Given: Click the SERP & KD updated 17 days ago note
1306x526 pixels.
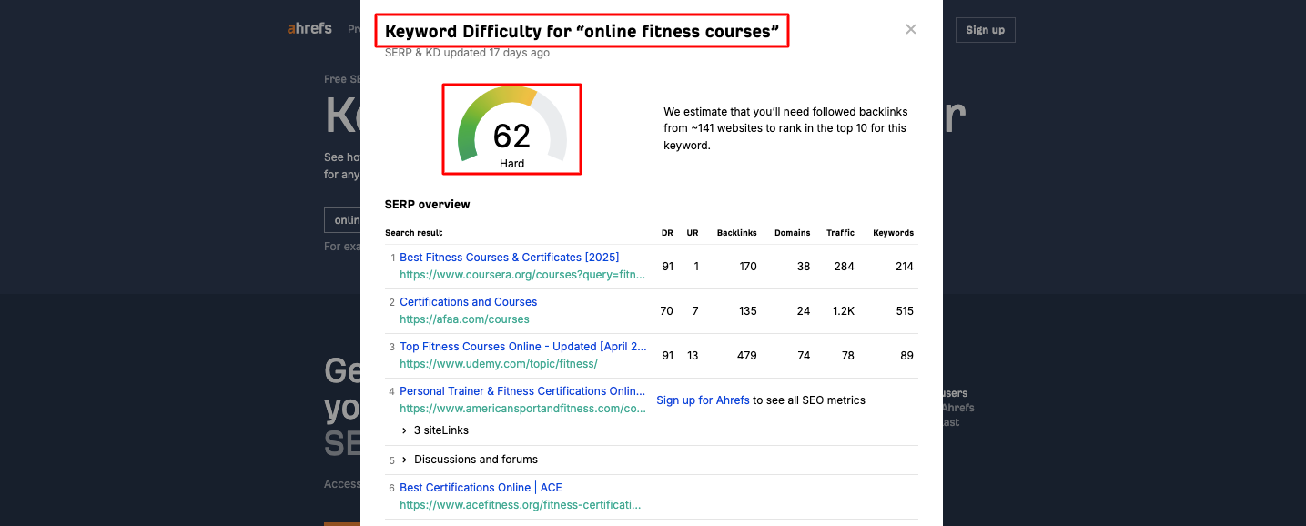Looking at the screenshot, I should pos(467,53).
